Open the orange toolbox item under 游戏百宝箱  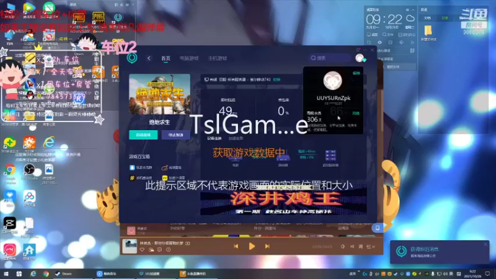click(171, 167)
